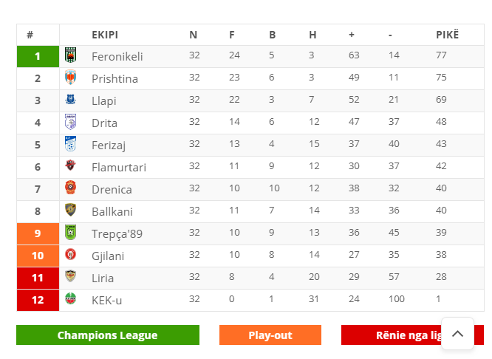Click the Trepça'89 green crest icon
This screenshot has height=359, width=492.
pyautogui.click(x=71, y=232)
